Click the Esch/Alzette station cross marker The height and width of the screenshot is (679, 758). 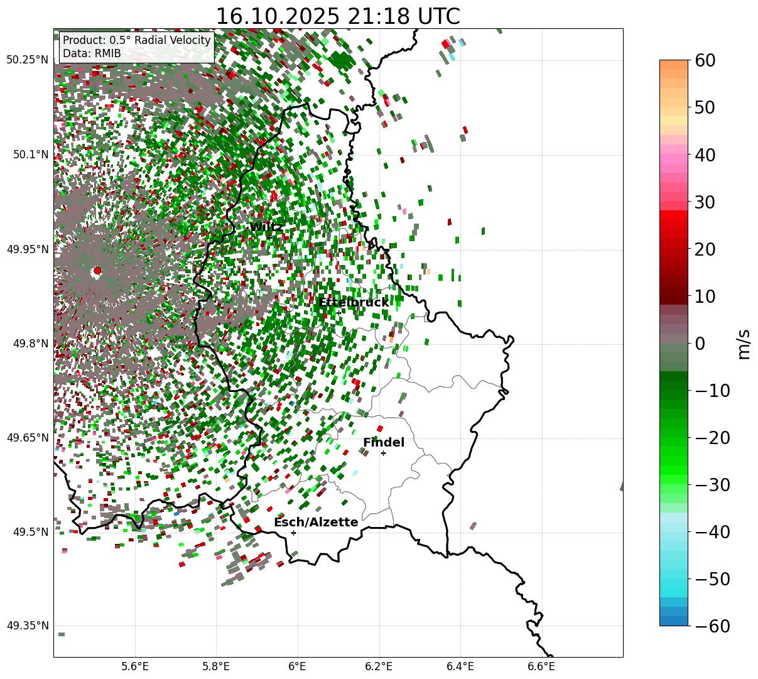pos(293,533)
